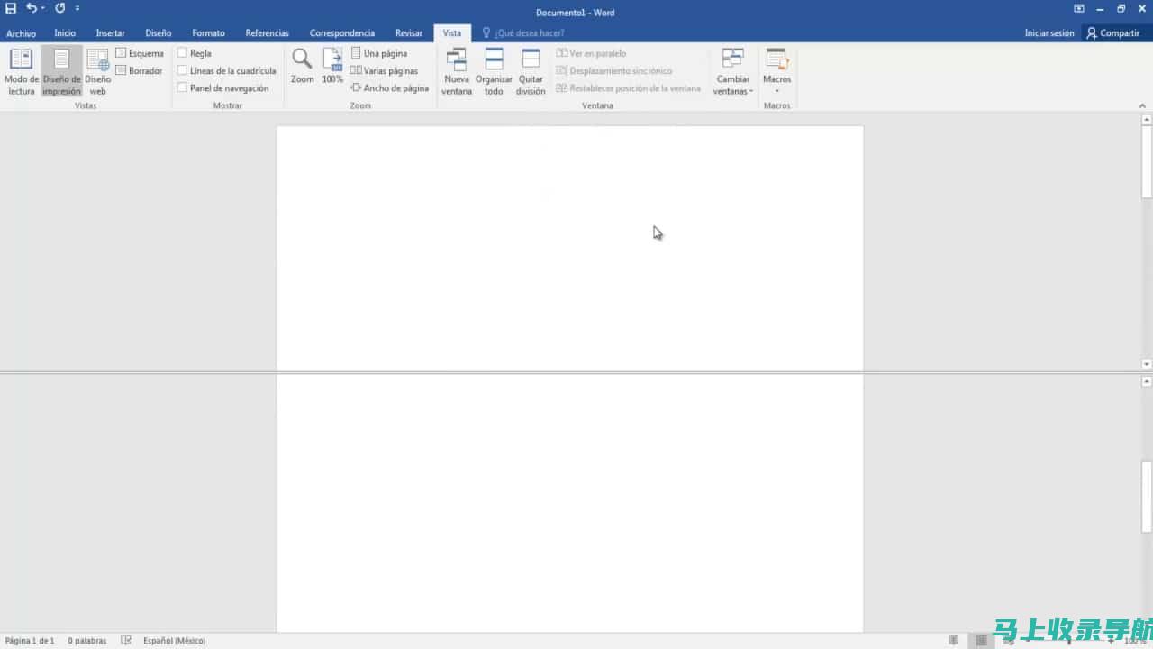Switch to the Insertar tab
Image resolution: width=1153 pixels, height=649 pixels.
[111, 33]
